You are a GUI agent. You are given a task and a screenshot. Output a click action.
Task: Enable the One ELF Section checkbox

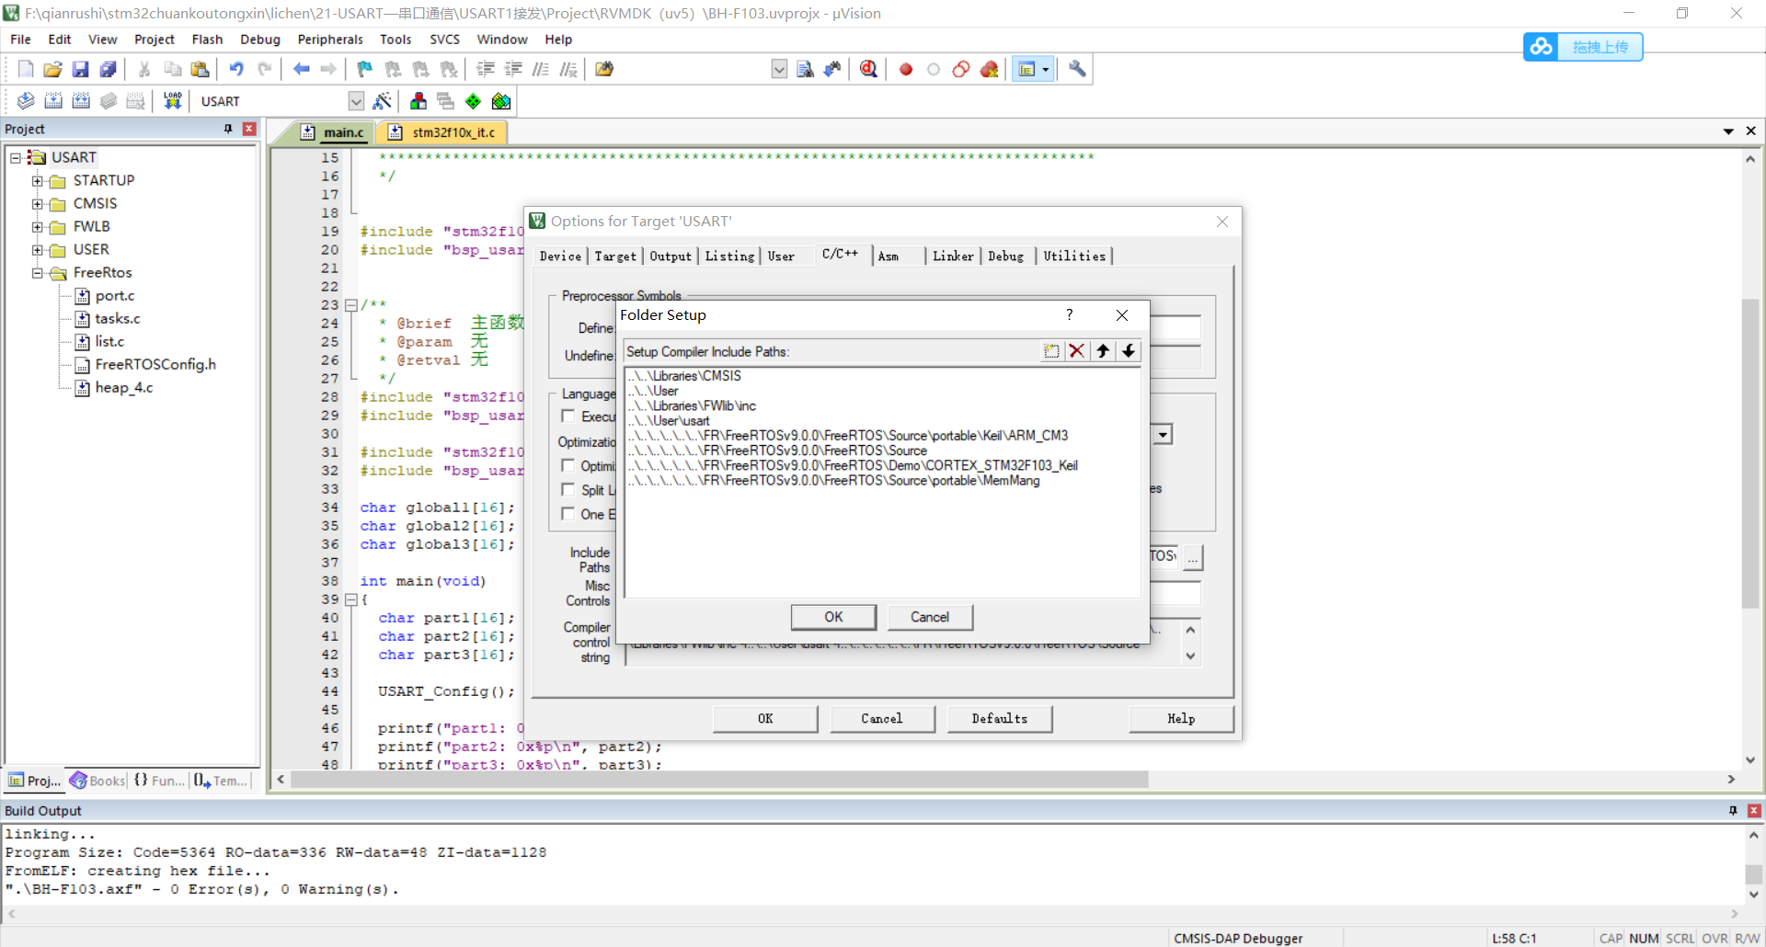[568, 514]
